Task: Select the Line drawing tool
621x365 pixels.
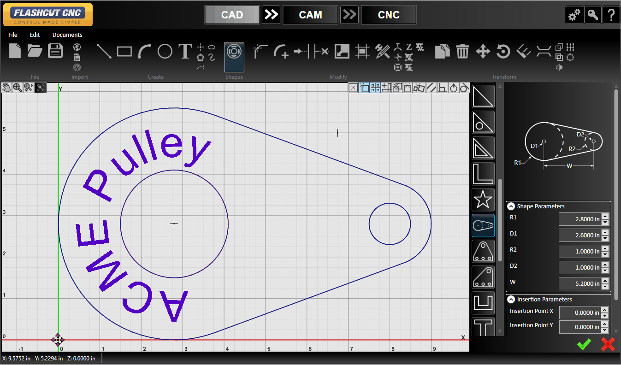Action: pyautogui.click(x=104, y=51)
